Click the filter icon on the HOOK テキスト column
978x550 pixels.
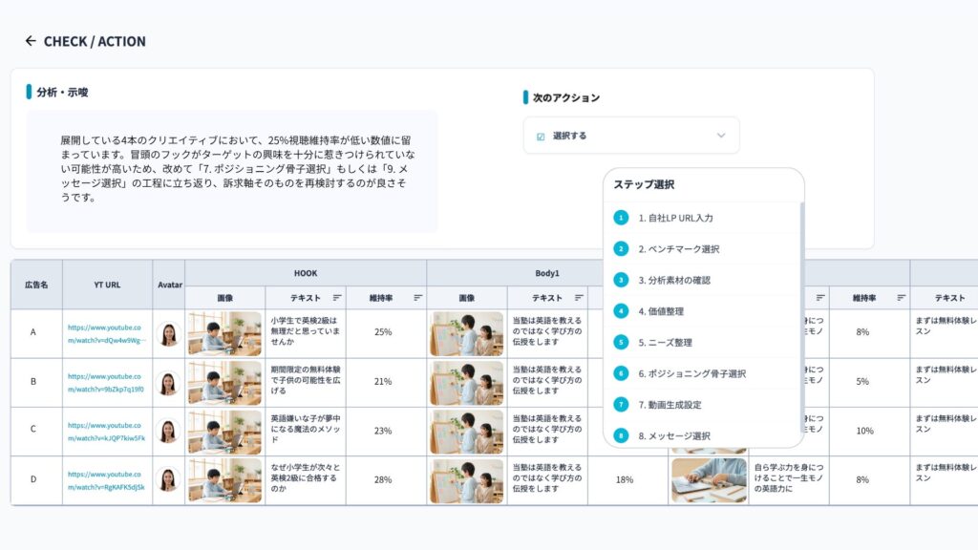tap(336, 296)
